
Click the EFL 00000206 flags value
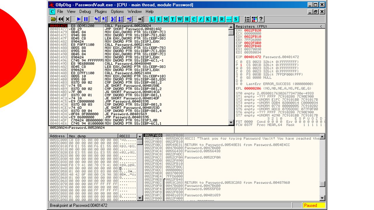[x=253, y=88]
